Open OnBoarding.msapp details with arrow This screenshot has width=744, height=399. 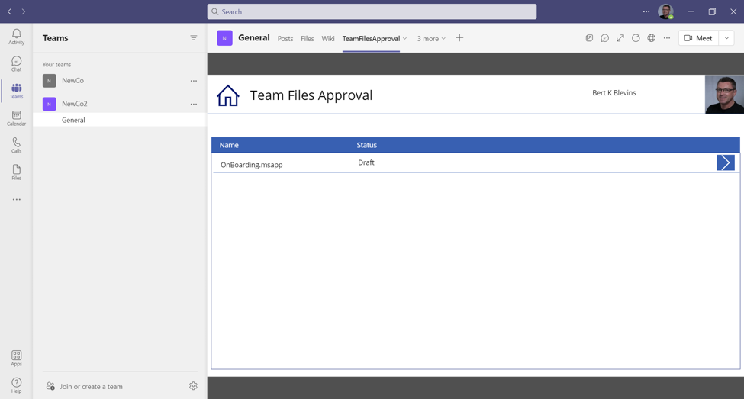(725, 162)
